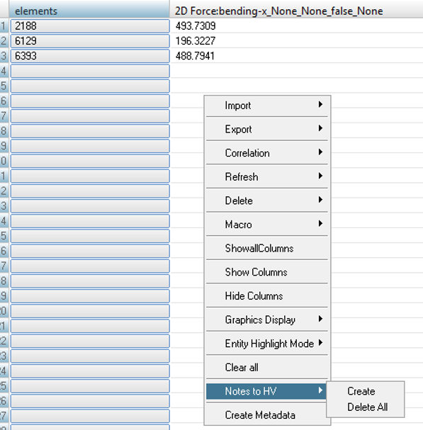Click the Refresh submenu arrow

pos(320,176)
